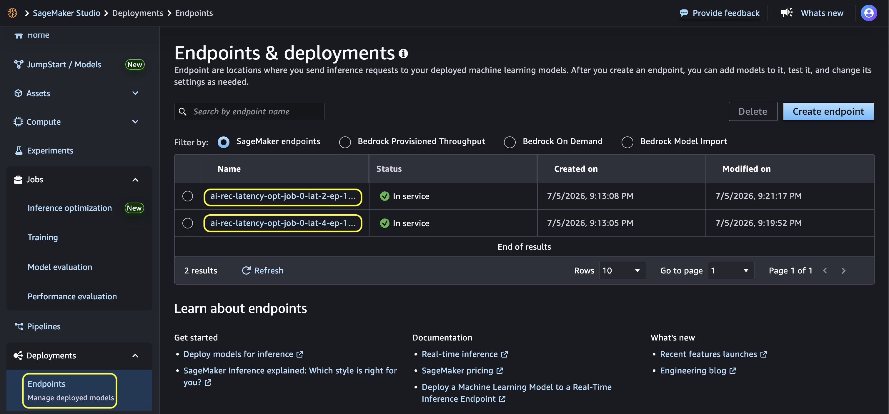Screen dimensions: 889x414
Task: Click the external-link icon after Real-time inference
Action: [505, 354]
